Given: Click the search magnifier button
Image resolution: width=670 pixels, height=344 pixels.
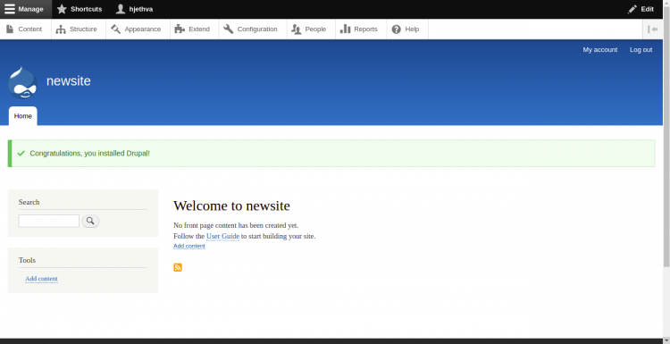Looking at the screenshot, I should click(90, 221).
